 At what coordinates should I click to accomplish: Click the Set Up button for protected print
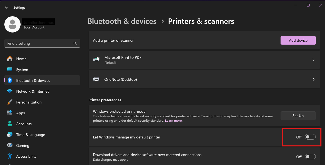click(x=298, y=116)
